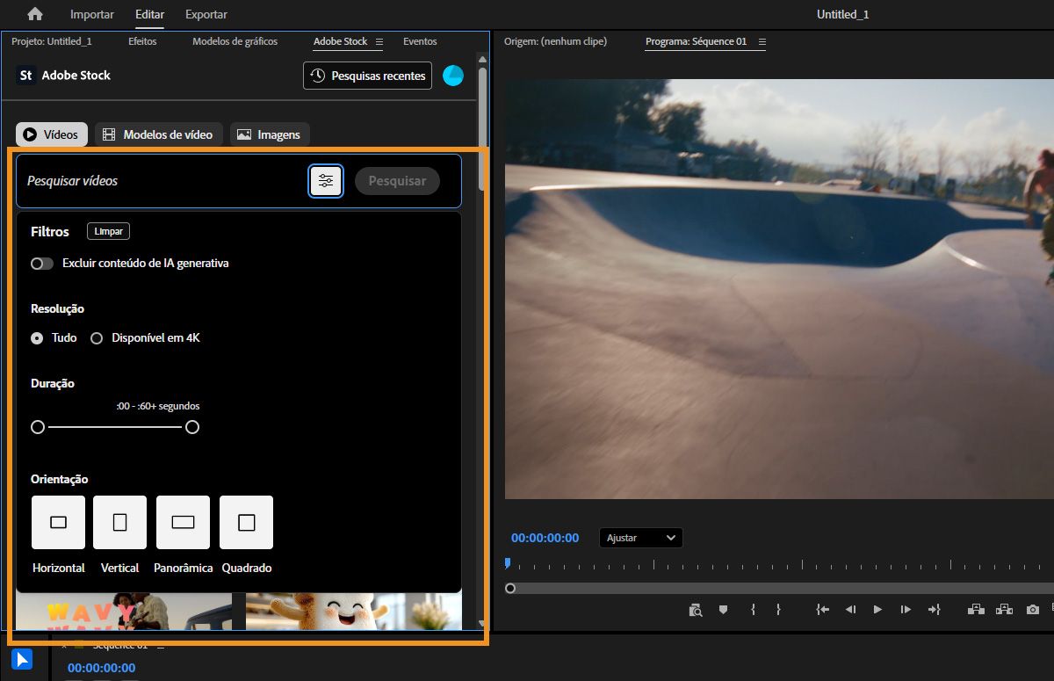1054x681 pixels.
Task: Open 'Pesquisas recentes' in Adobe Stock
Action: point(366,76)
